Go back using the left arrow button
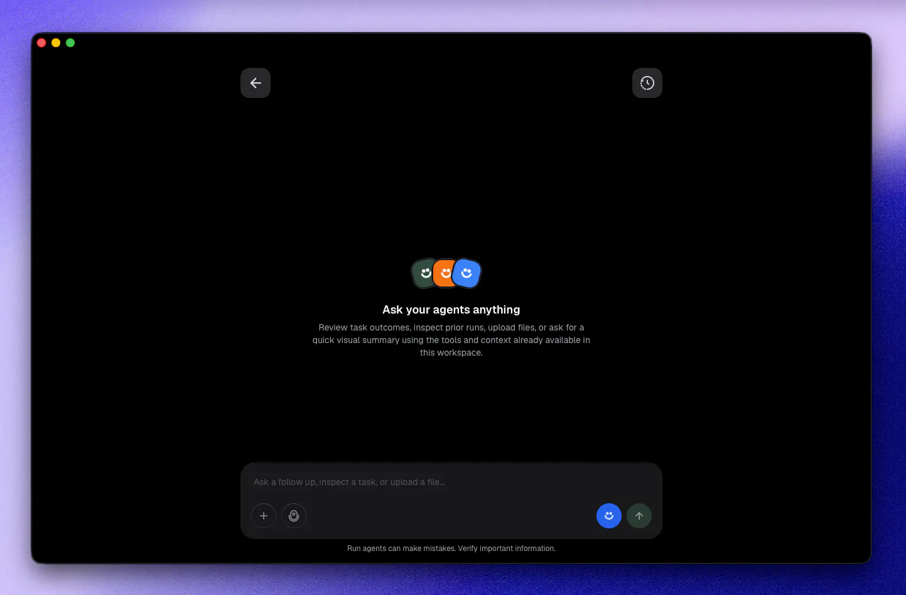This screenshot has width=906, height=595. pyautogui.click(x=256, y=83)
